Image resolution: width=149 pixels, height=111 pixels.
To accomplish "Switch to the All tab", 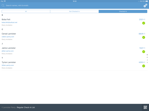I will [x=26, y=12].
